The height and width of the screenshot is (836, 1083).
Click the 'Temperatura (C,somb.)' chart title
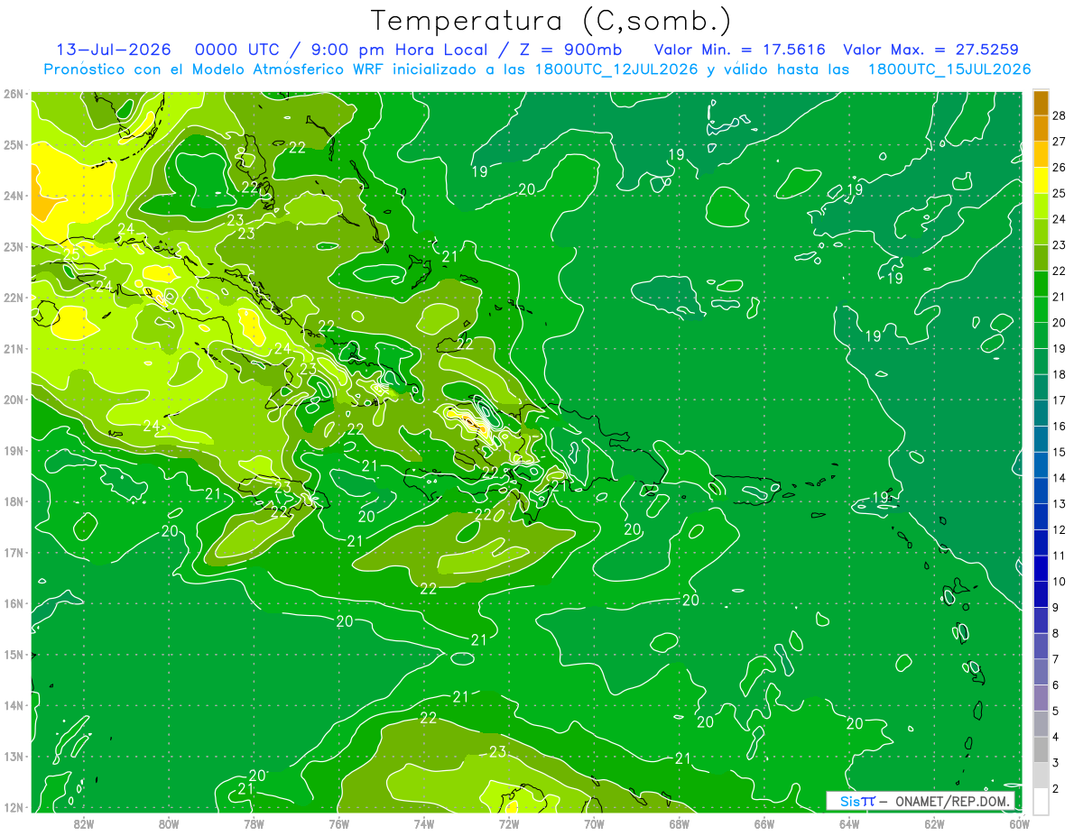(551, 21)
